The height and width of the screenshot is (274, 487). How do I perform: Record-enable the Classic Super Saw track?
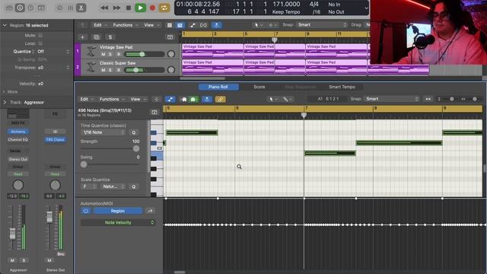coord(119,70)
